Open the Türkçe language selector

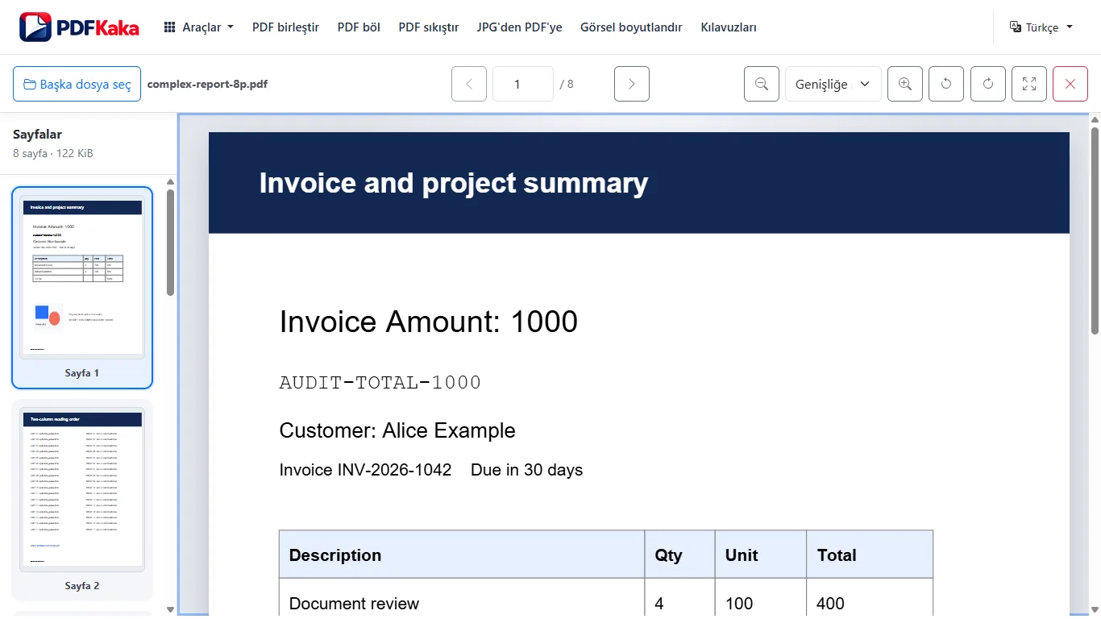click(1041, 27)
